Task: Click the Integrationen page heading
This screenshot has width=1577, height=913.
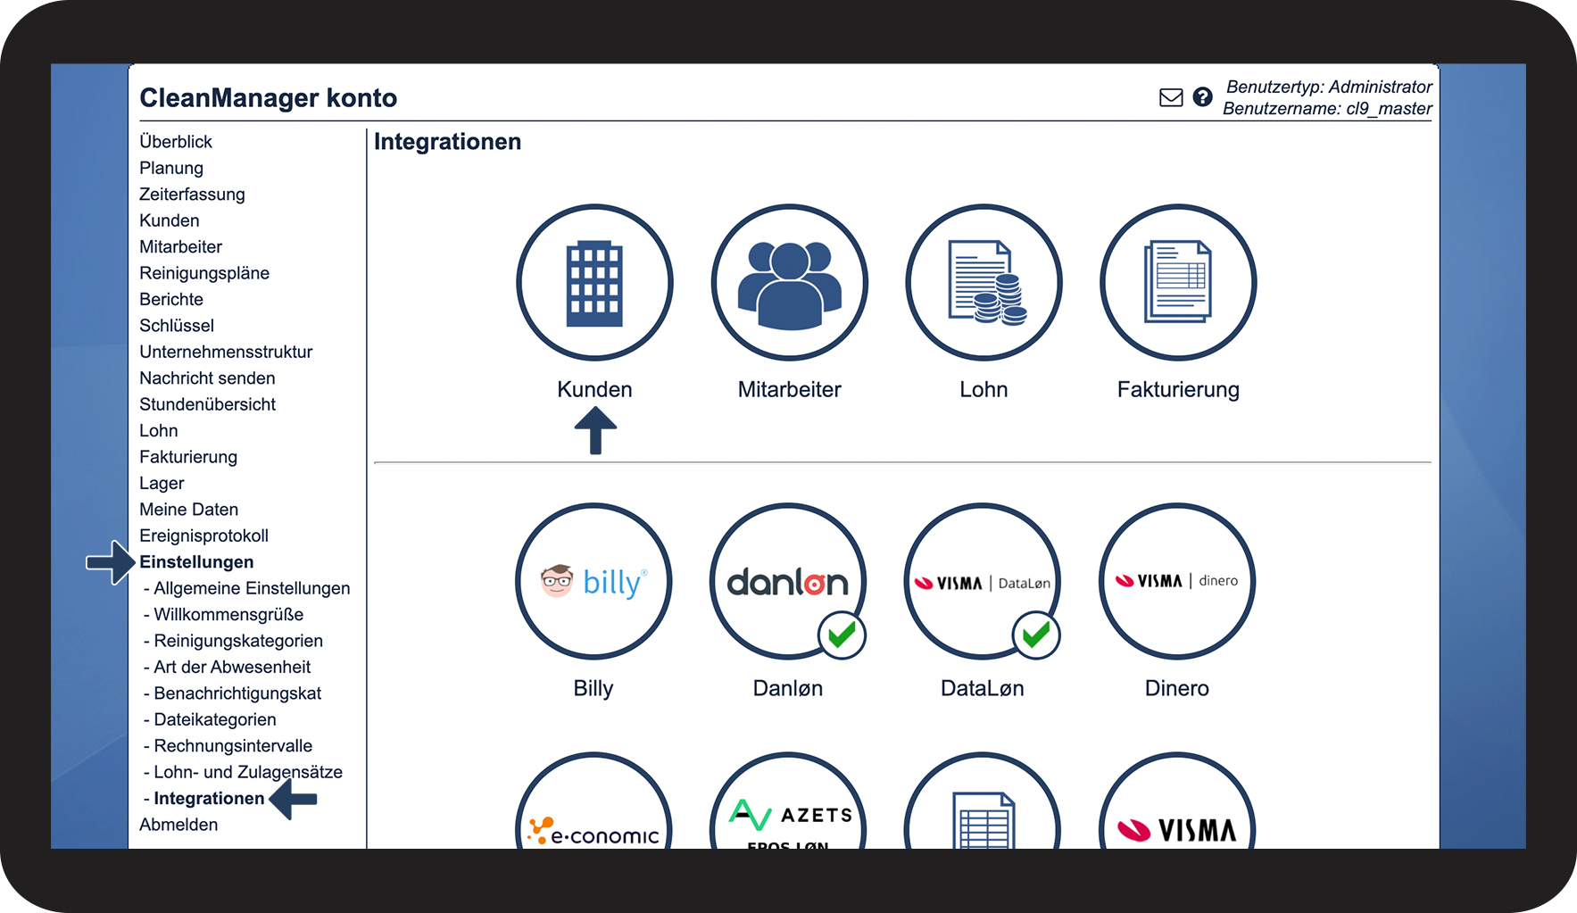Action: [x=447, y=142]
